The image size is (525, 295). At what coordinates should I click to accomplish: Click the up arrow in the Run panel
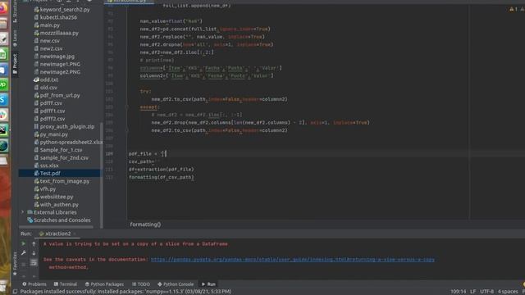coord(34,244)
